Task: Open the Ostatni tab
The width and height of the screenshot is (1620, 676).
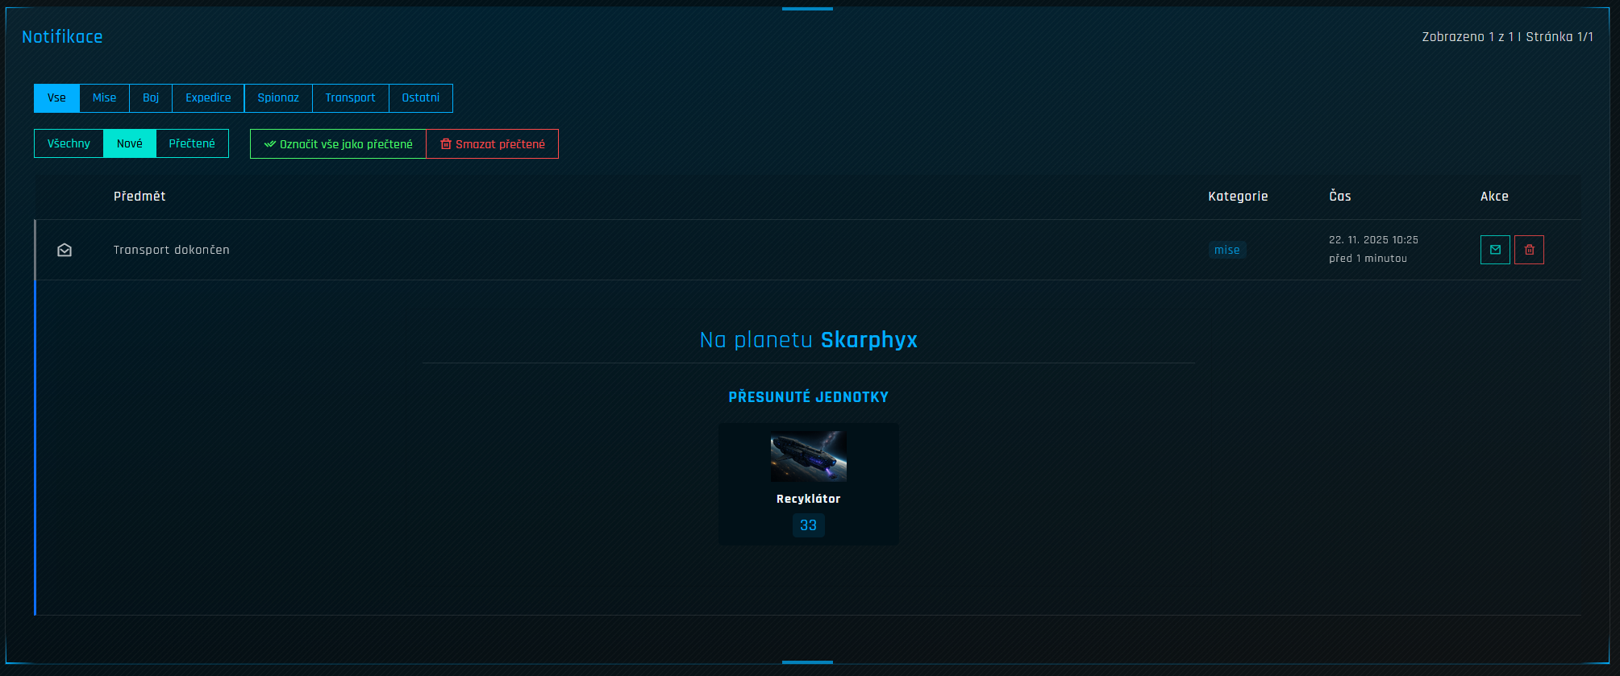Action: tap(421, 98)
